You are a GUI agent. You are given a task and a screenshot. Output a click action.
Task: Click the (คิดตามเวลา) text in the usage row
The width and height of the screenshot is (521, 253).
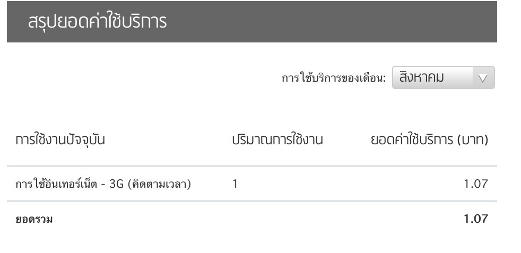tap(160, 184)
